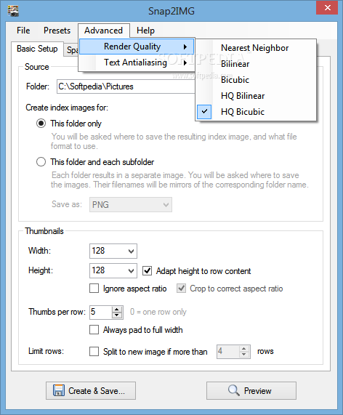343x415 pixels.
Task: Choose HQ Bilinear render quality
Action: click(256, 96)
